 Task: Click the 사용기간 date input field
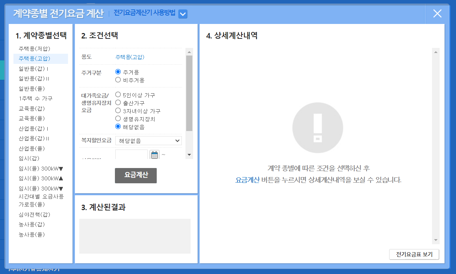(x=131, y=154)
